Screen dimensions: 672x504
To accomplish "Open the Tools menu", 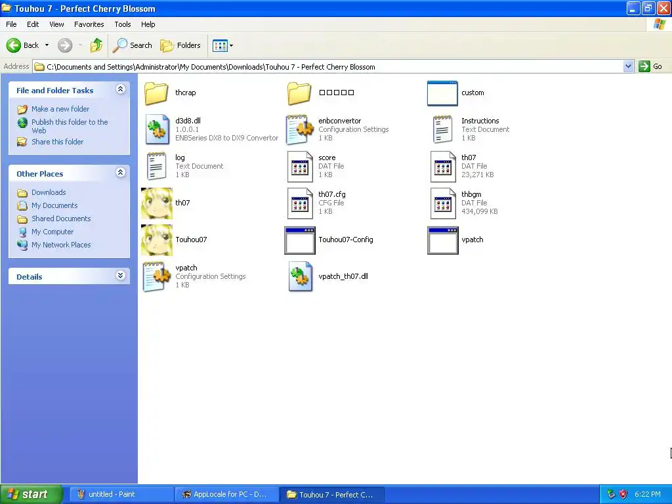I will click(123, 24).
